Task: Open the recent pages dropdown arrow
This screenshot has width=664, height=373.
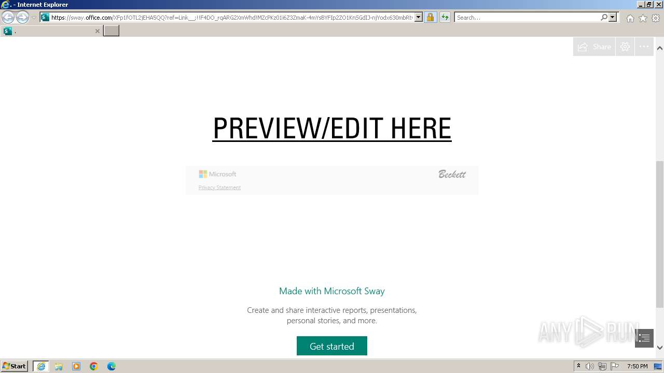Action: (34, 18)
